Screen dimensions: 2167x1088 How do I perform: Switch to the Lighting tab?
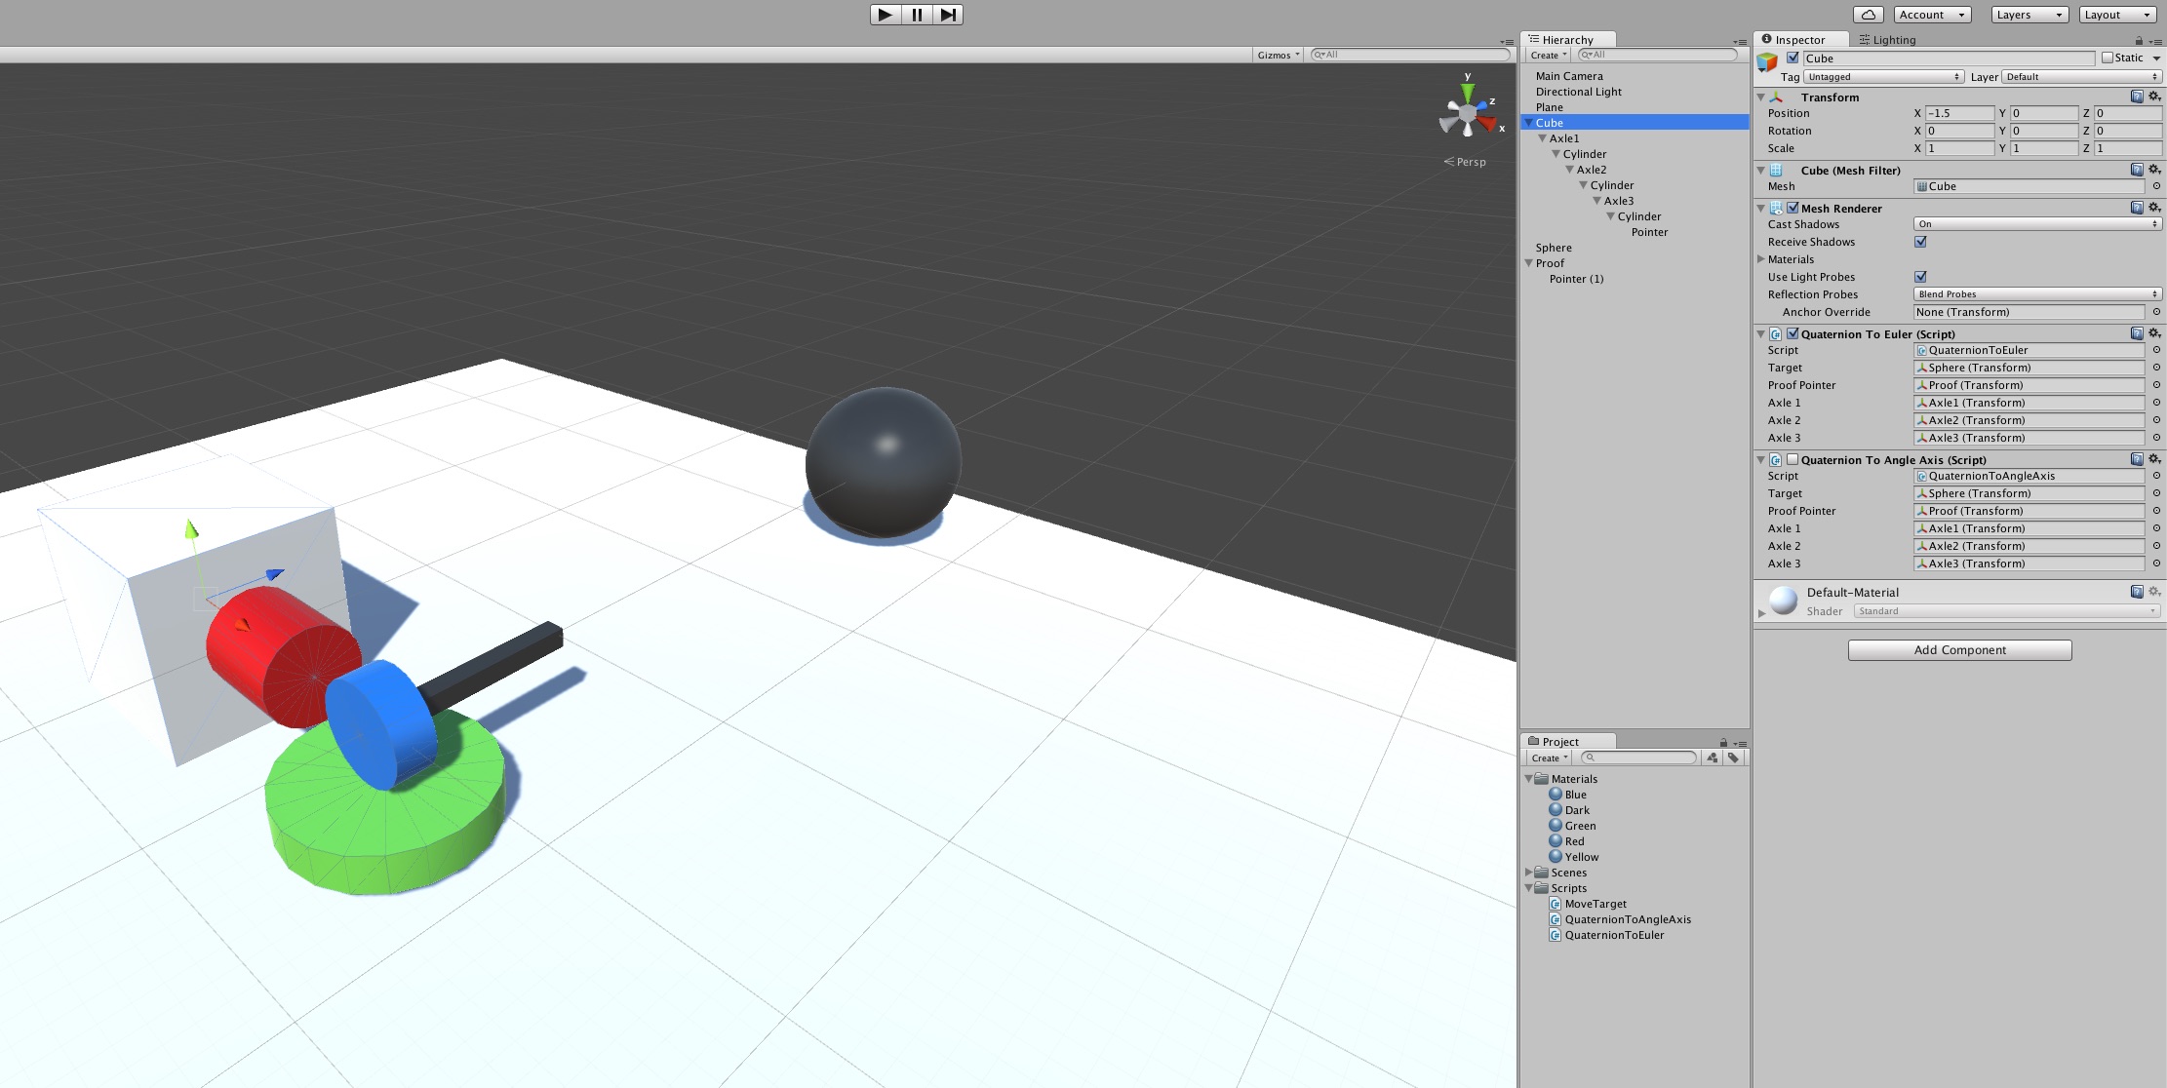(x=1887, y=40)
